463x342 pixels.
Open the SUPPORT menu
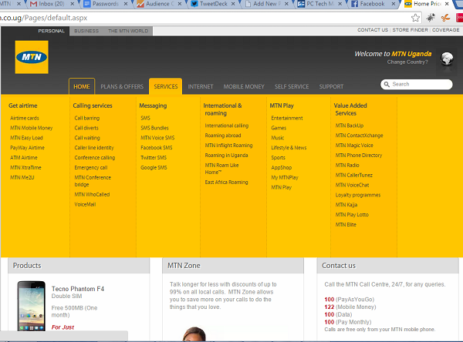click(x=331, y=86)
